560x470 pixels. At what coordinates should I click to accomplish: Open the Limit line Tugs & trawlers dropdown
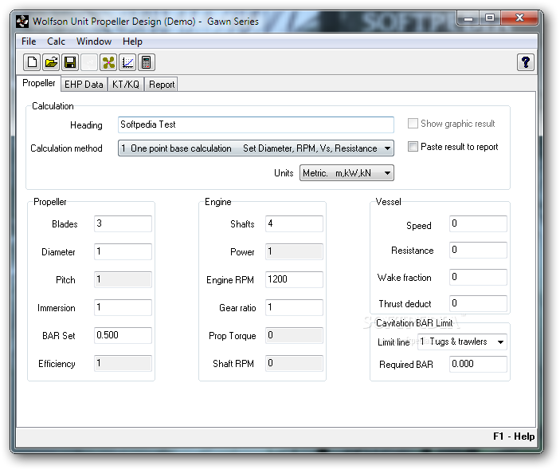pos(462,342)
